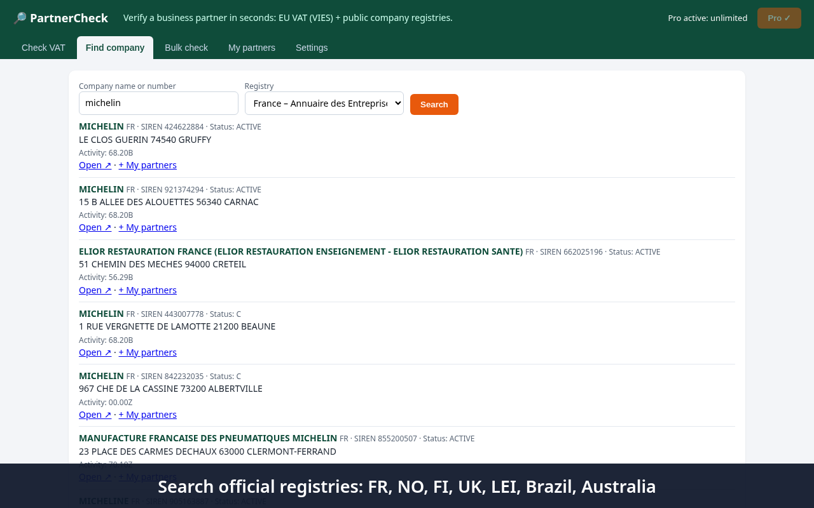Click the address 51 CHEMIN DES MECHES CRETEIL
This screenshot has width=814, height=508.
(x=162, y=264)
